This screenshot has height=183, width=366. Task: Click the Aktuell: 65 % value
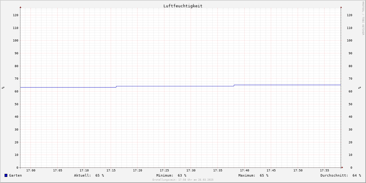[89, 175]
